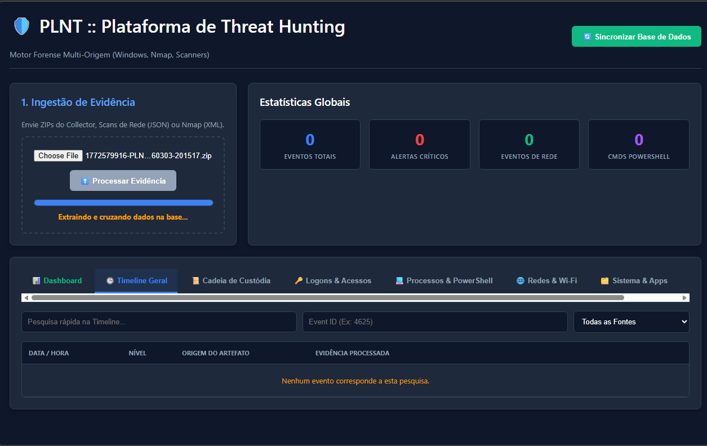Click the tab bar's left scroll arrow
The height and width of the screenshot is (446, 707).
tap(26, 297)
